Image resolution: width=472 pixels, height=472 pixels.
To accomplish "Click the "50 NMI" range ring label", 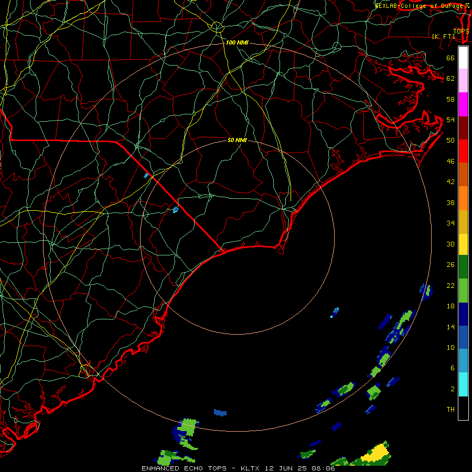I will tap(237, 140).
